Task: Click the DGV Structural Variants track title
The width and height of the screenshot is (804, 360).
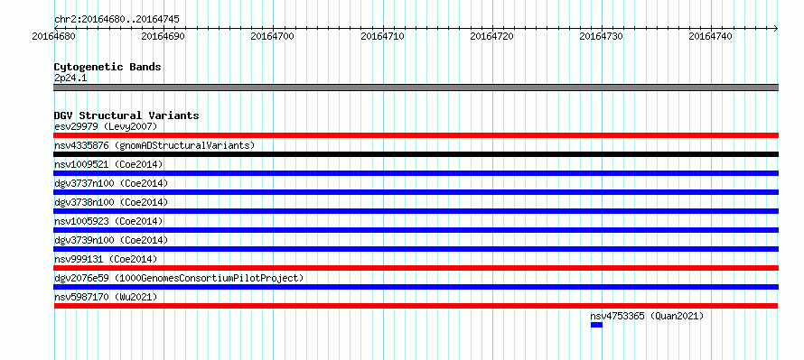Action: (126, 115)
